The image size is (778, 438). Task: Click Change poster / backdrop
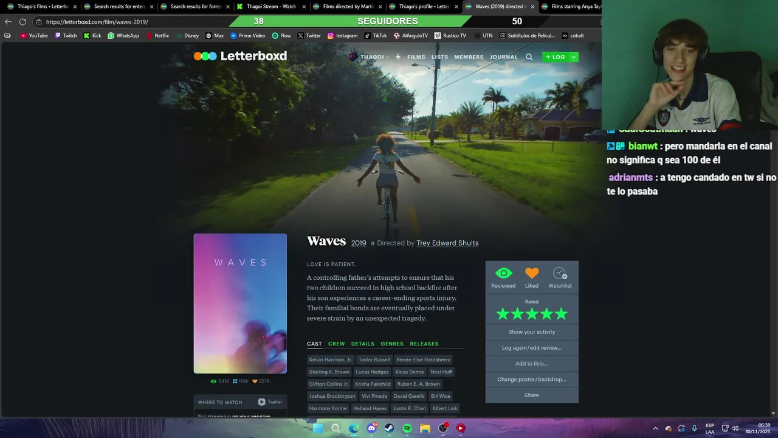coord(532,380)
